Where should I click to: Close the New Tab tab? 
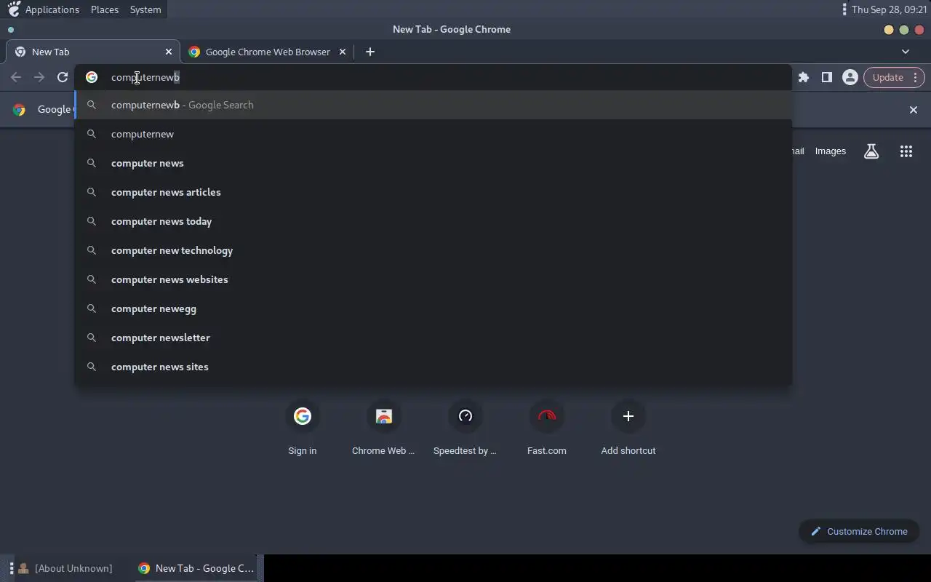pyautogui.click(x=169, y=52)
